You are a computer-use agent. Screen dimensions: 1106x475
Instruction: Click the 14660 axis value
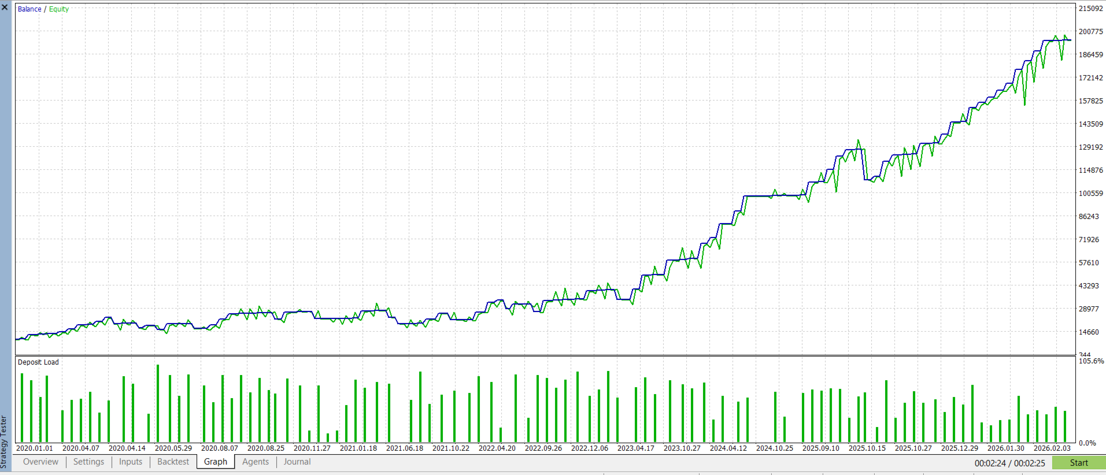point(1089,332)
